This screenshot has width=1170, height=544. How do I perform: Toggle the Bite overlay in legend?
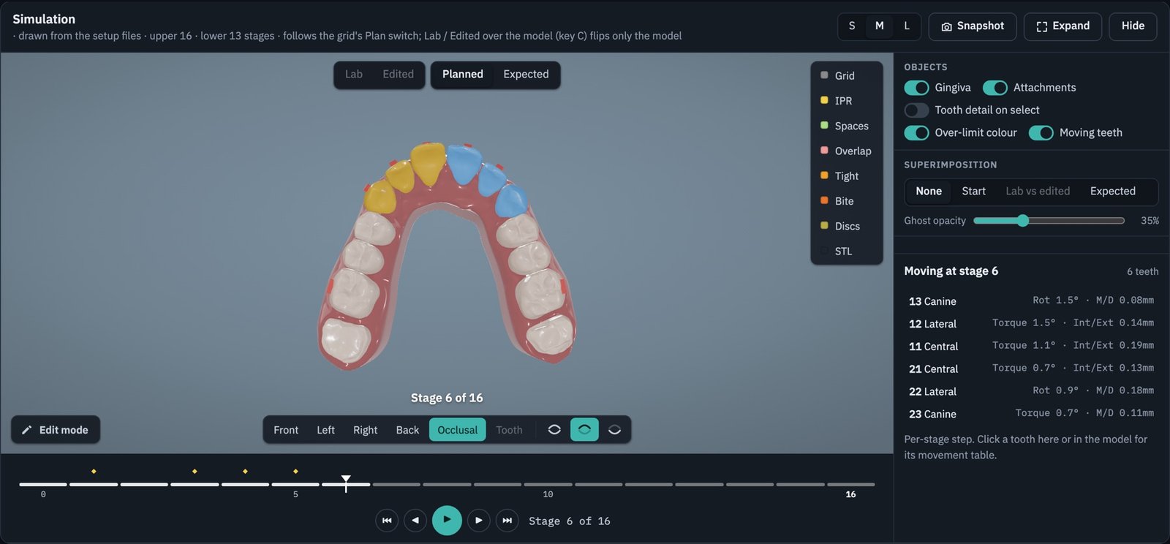tap(846, 201)
